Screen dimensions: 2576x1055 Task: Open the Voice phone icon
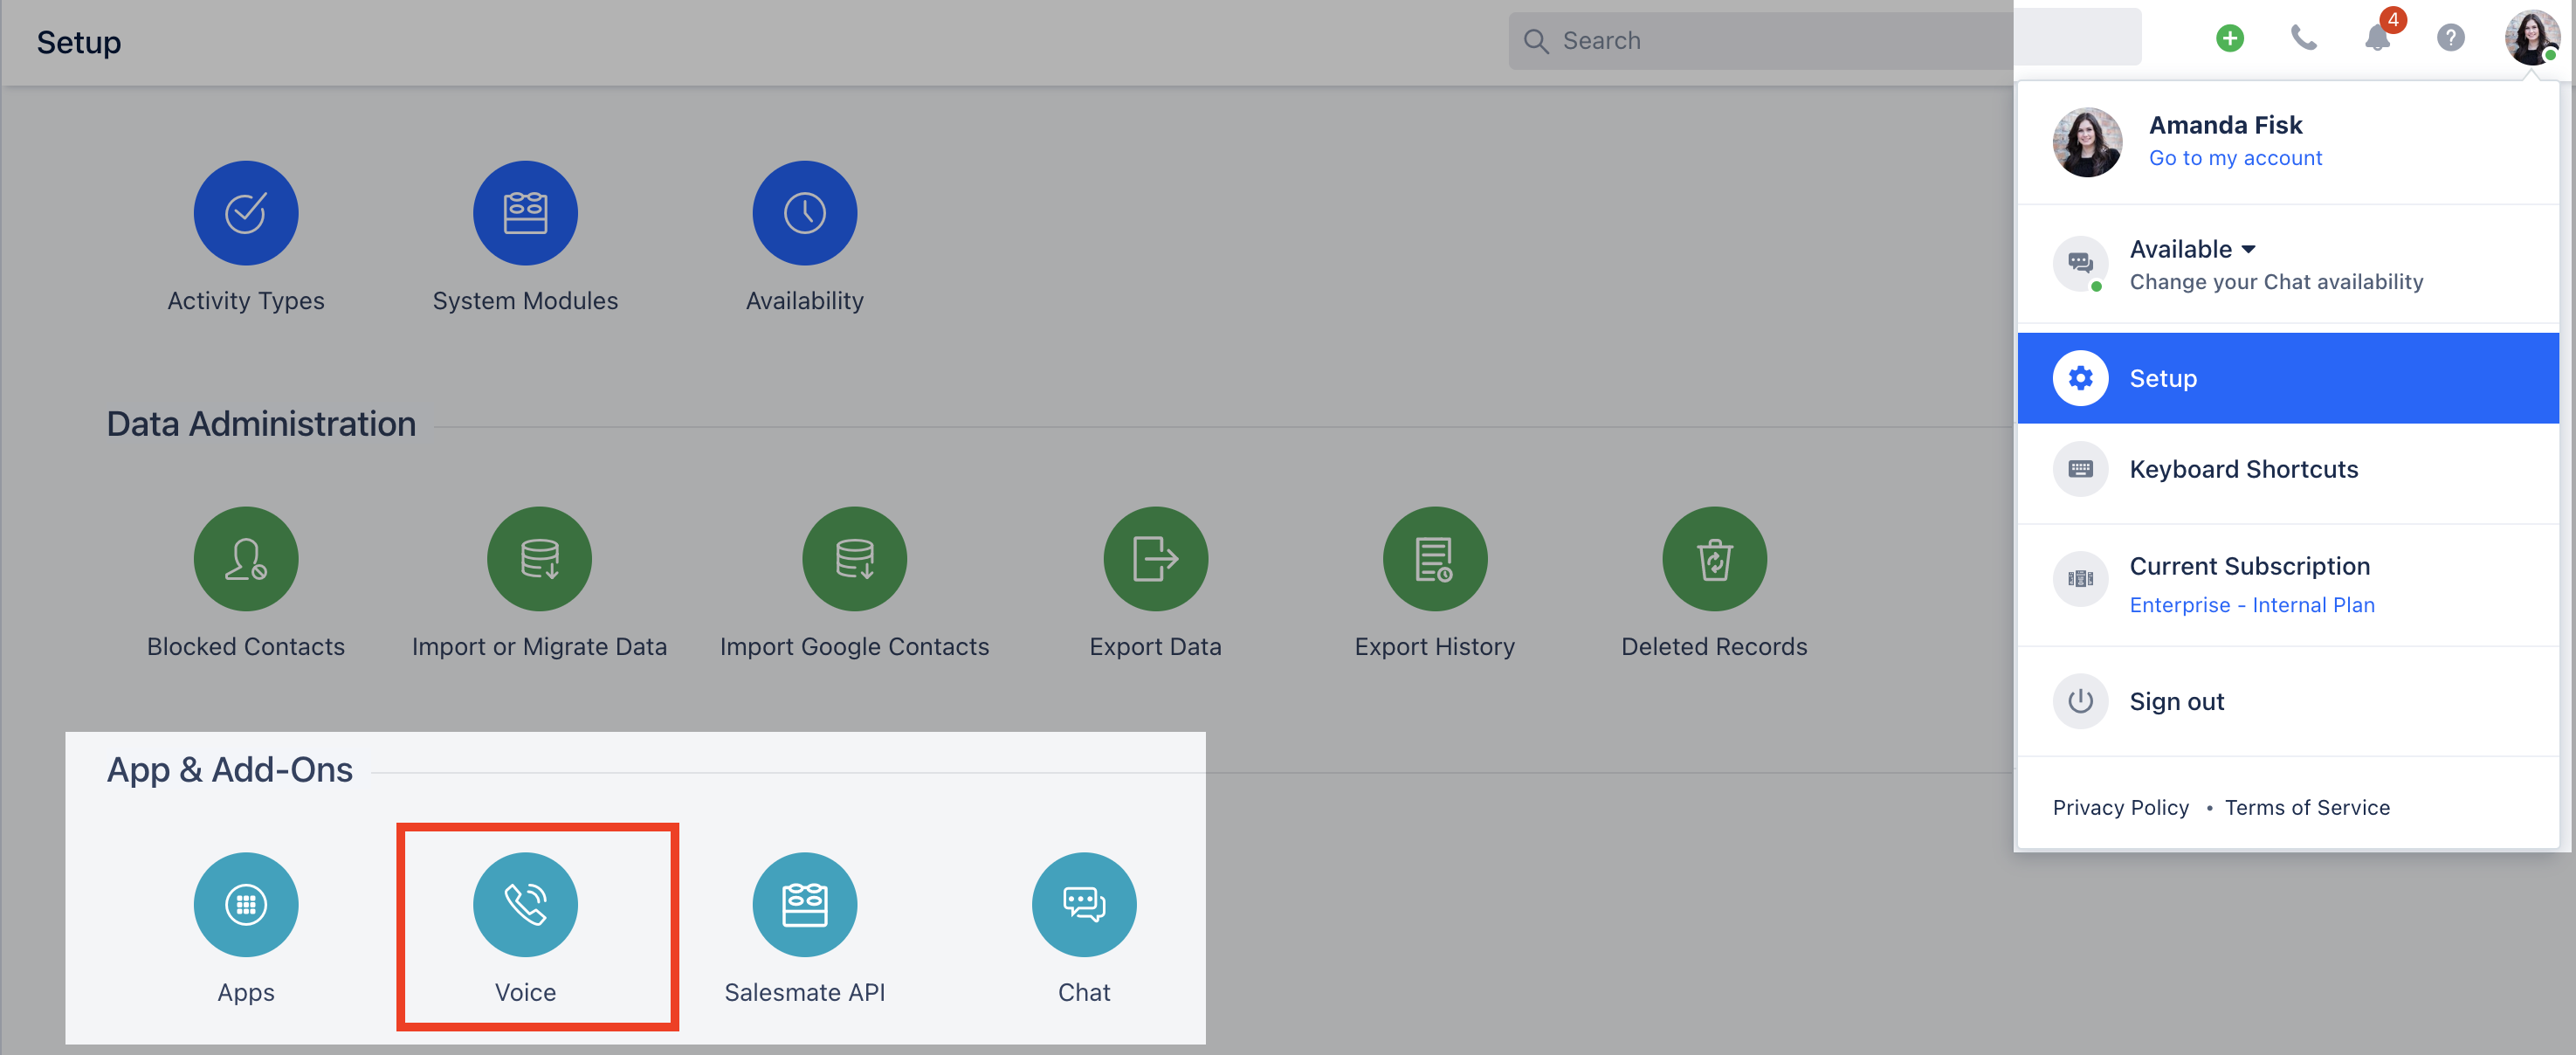click(x=525, y=905)
